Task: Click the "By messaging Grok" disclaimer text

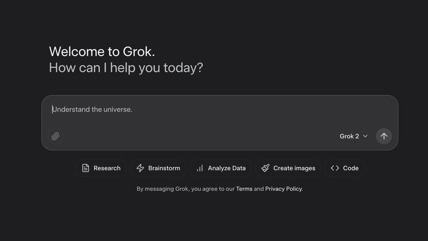Action: tap(182, 189)
